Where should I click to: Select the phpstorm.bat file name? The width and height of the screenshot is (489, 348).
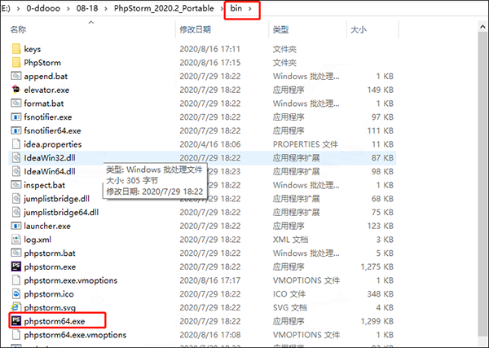pyautogui.click(x=50, y=253)
